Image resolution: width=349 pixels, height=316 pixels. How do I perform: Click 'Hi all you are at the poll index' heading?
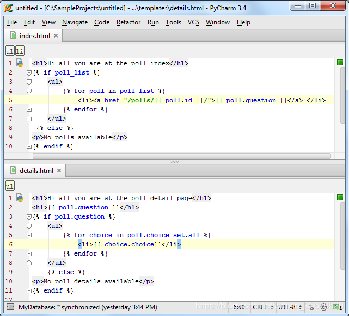(x=108, y=63)
